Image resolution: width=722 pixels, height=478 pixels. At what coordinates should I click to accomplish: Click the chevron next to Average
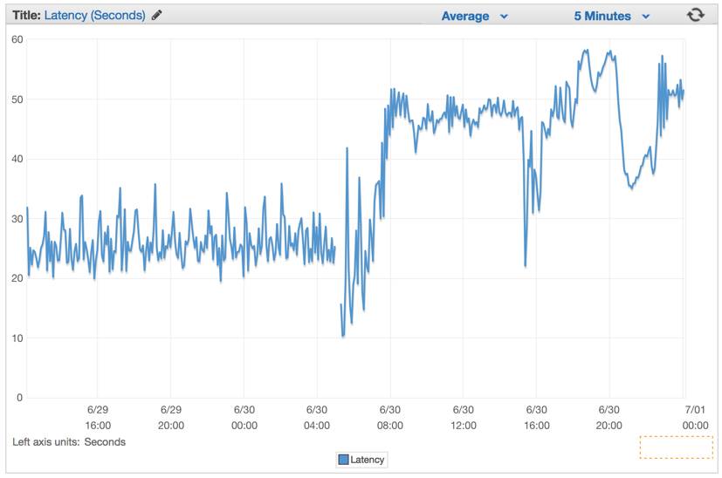(504, 17)
